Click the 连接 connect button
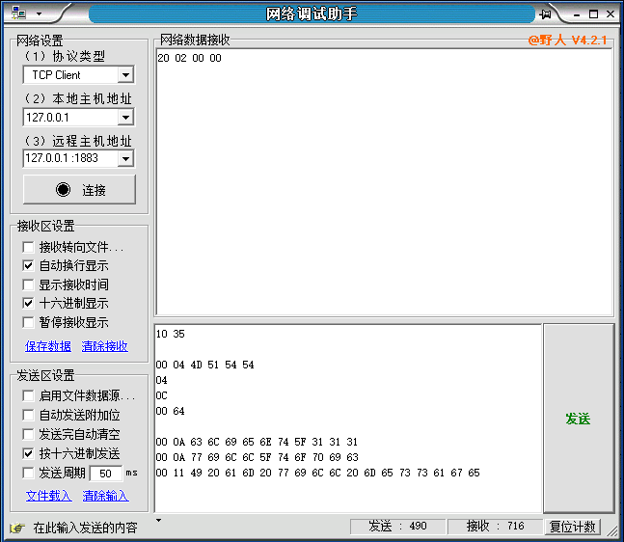 click(79, 189)
